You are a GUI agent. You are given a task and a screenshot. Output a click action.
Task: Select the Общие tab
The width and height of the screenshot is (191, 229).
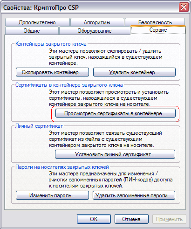point(32,31)
